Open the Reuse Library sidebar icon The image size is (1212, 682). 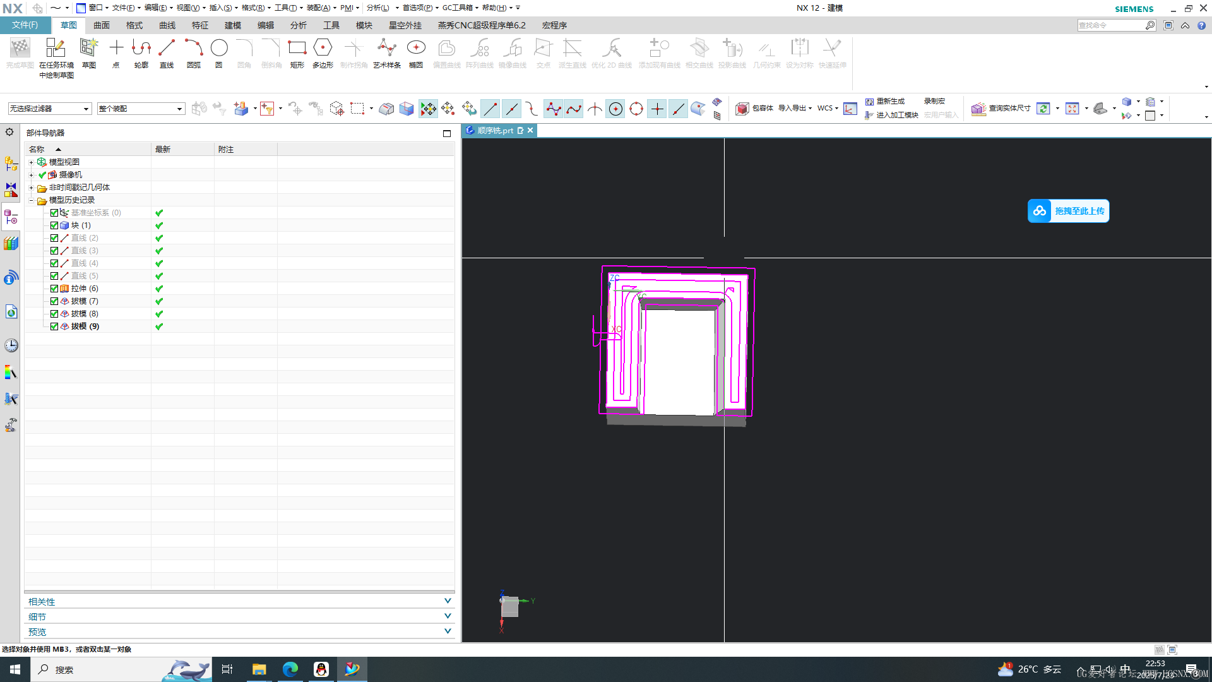pyautogui.click(x=11, y=244)
